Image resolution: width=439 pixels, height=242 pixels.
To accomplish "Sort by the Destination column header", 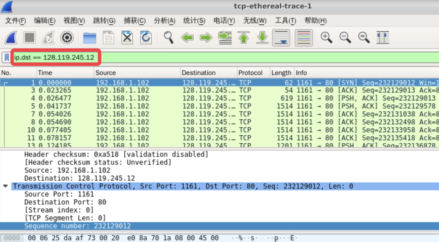I will (x=208, y=73).
